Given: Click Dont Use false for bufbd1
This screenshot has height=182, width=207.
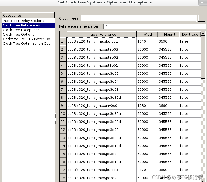Looking at the screenshot, I should click(x=190, y=41).
